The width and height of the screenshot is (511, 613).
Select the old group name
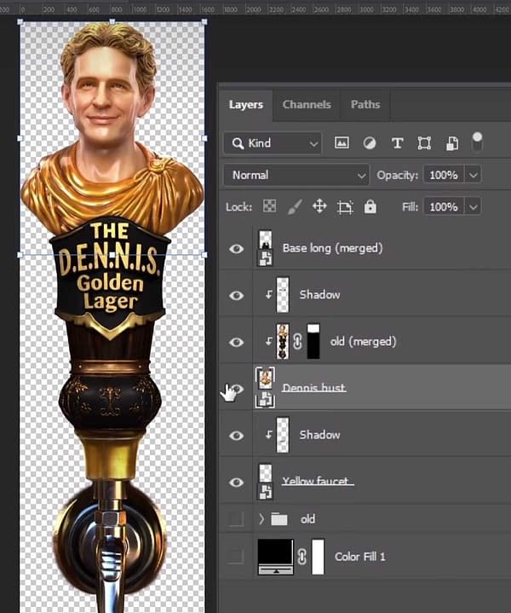307,518
